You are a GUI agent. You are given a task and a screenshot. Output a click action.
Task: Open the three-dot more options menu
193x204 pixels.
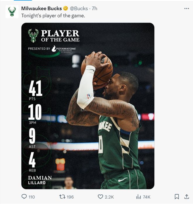(x=187, y=8)
